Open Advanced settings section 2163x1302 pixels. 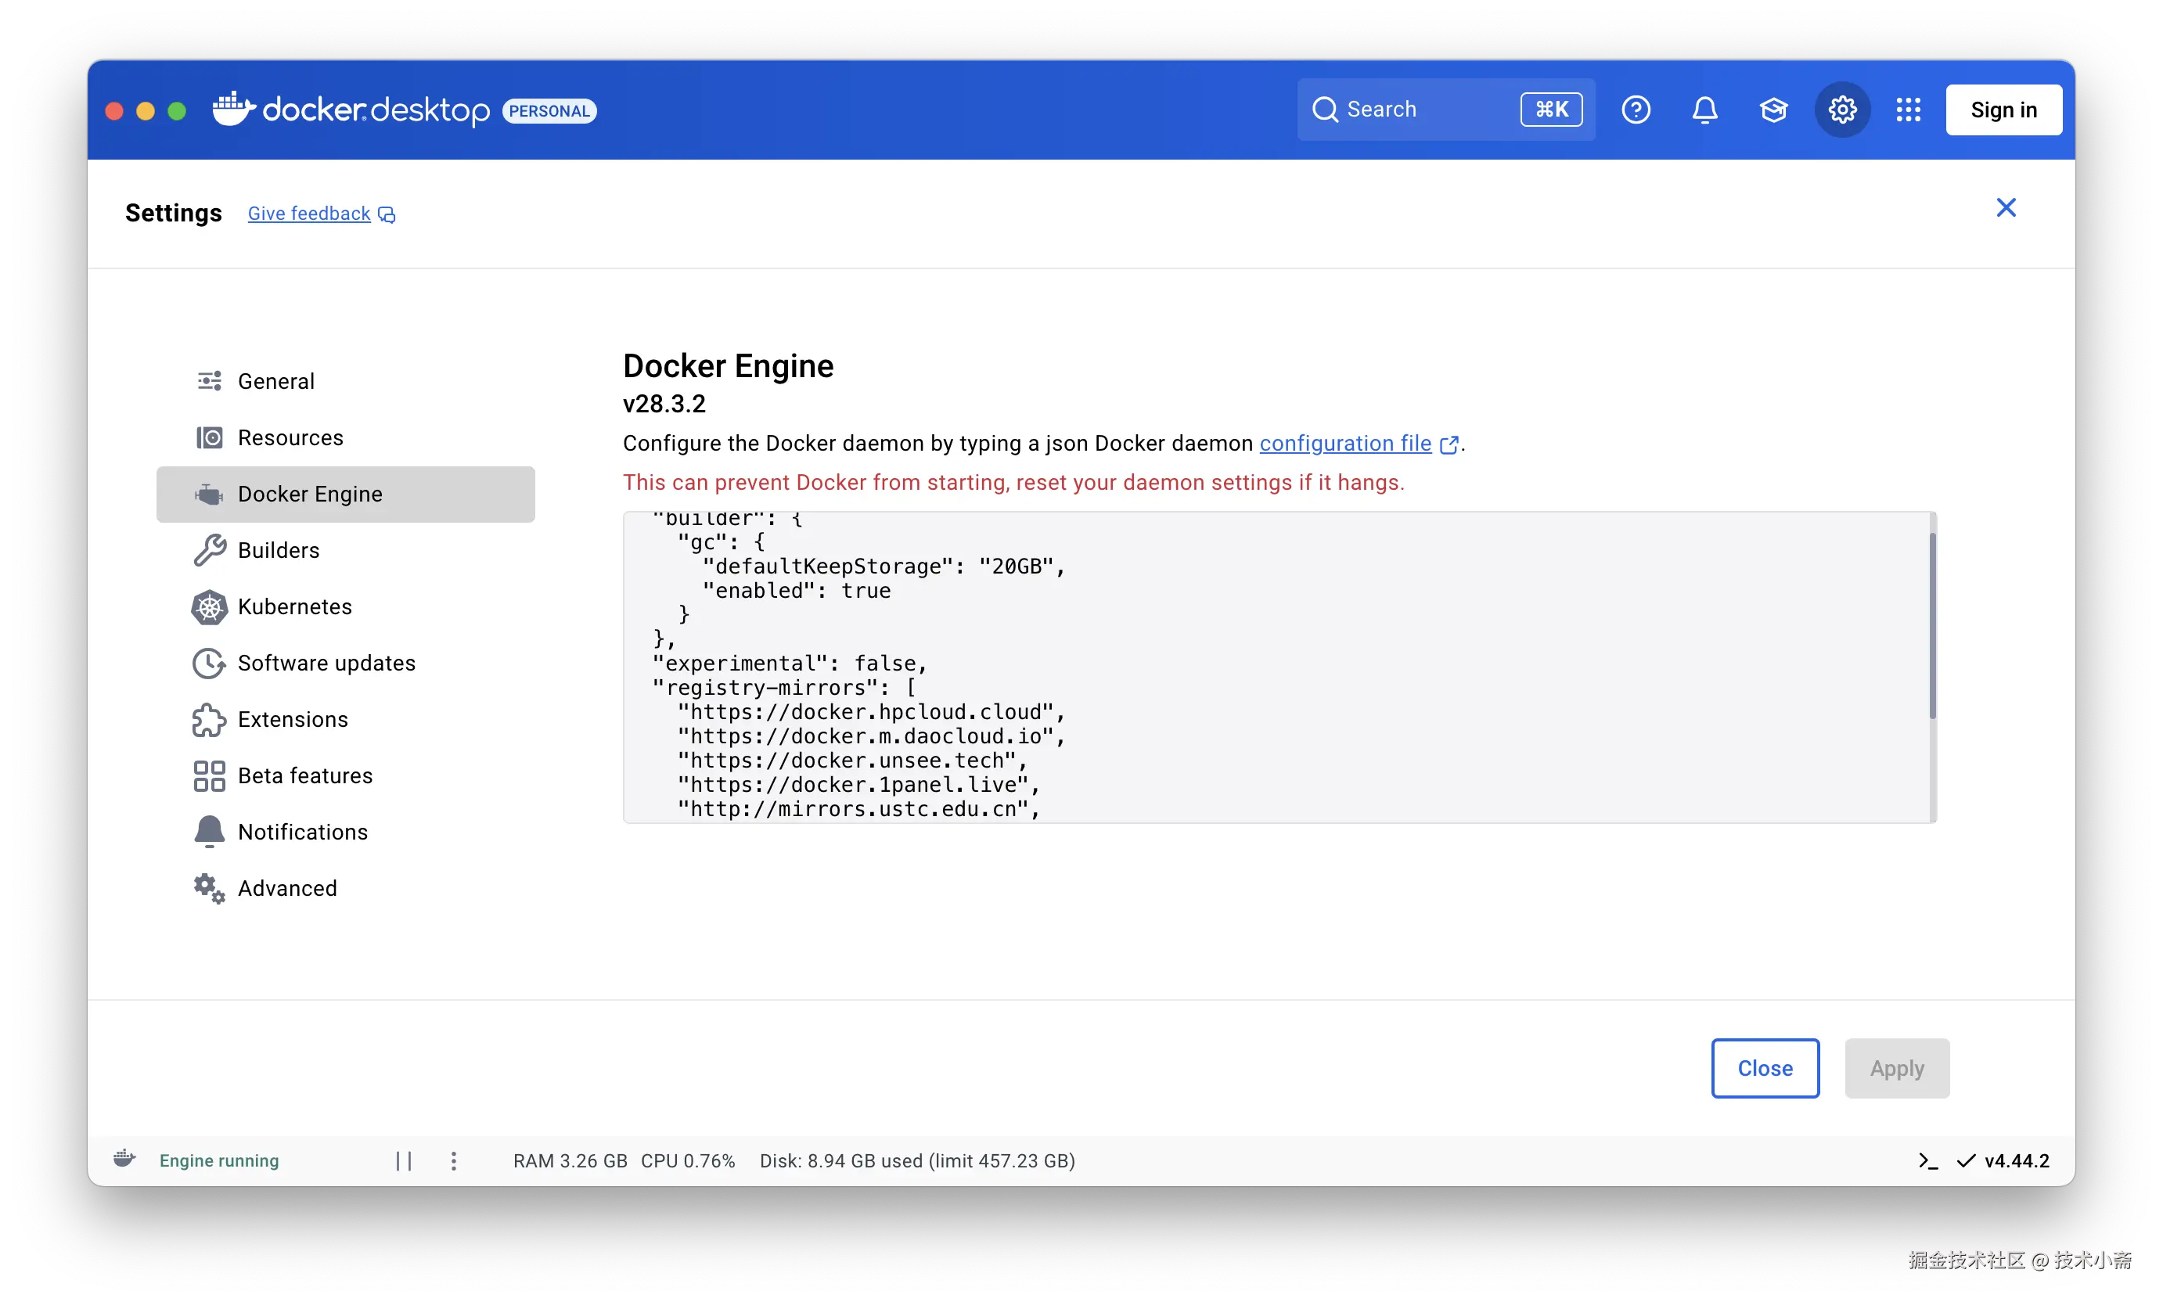(287, 888)
